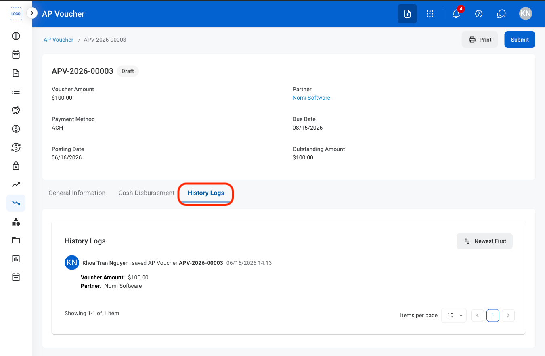Click the Submit button
Screen dimensions: 545x356
point(520,40)
